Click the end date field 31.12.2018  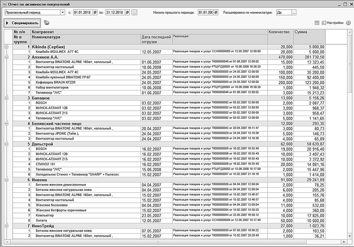click(x=115, y=12)
